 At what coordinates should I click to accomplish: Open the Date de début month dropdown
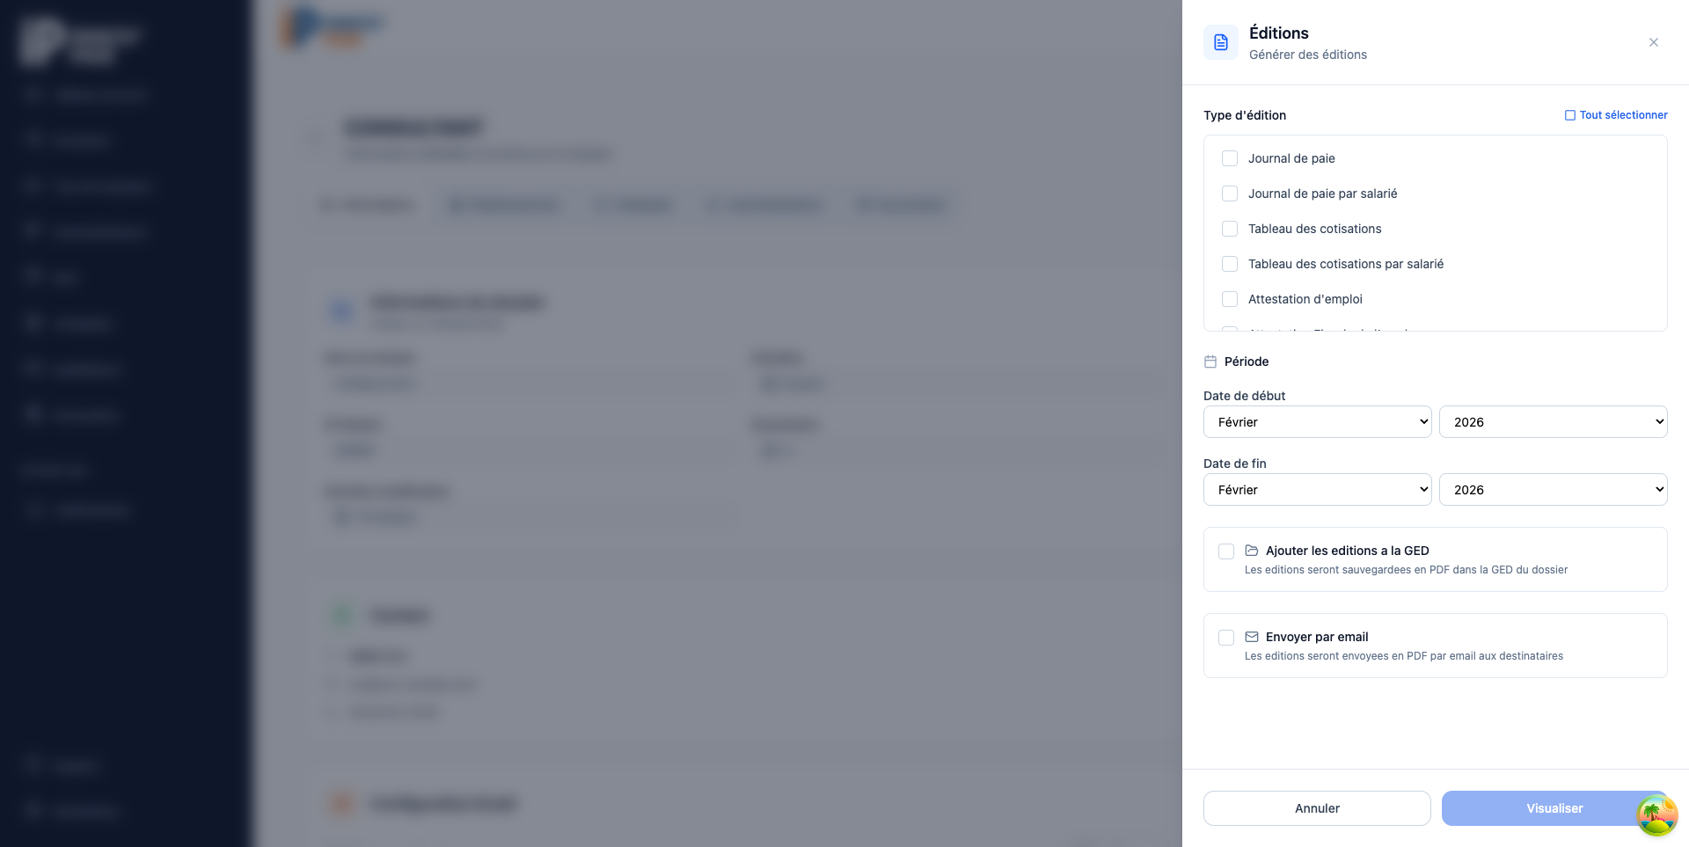(x=1318, y=422)
